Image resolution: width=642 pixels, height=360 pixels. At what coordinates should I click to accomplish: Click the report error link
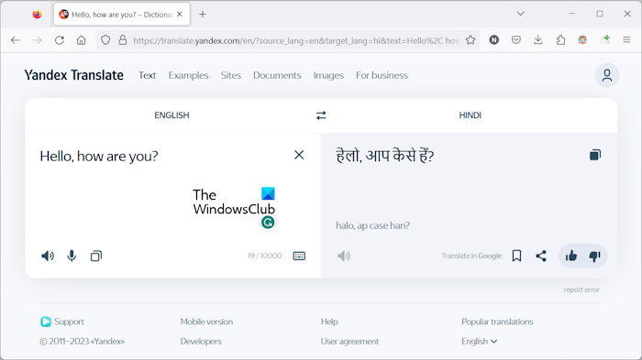click(x=581, y=289)
